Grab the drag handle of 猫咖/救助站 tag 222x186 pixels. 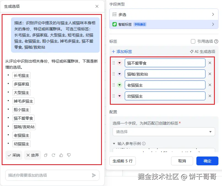click(x=113, y=74)
